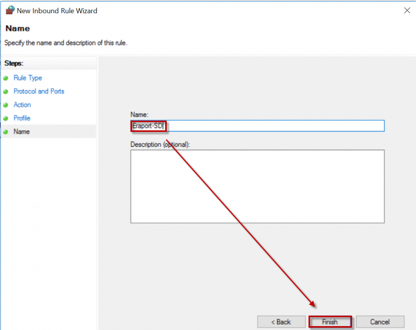Click inside the Description text box

point(257,186)
